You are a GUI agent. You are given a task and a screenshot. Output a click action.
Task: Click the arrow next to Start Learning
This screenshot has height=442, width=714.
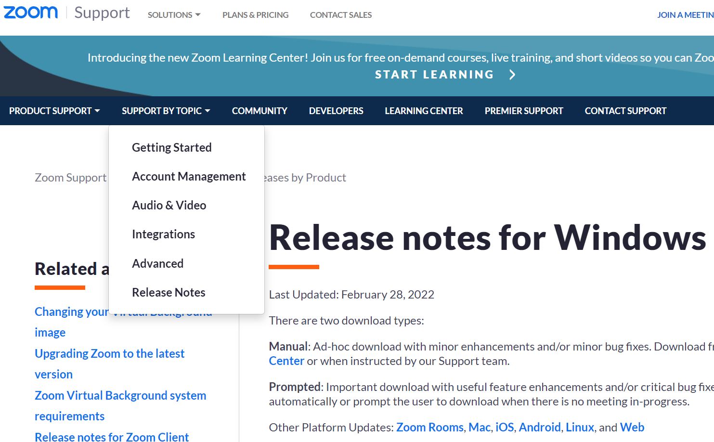[512, 75]
